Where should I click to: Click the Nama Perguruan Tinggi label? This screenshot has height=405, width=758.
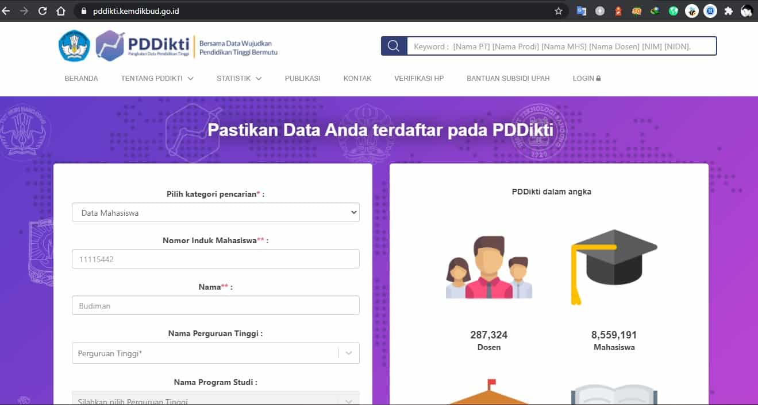[216, 333]
